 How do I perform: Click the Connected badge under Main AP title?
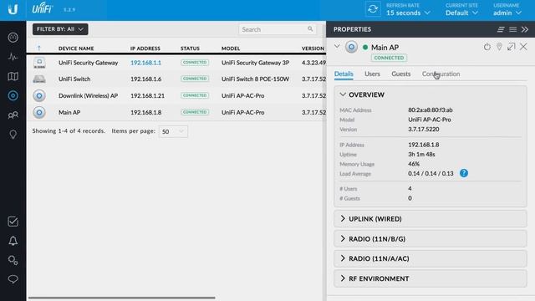click(x=389, y=58)
